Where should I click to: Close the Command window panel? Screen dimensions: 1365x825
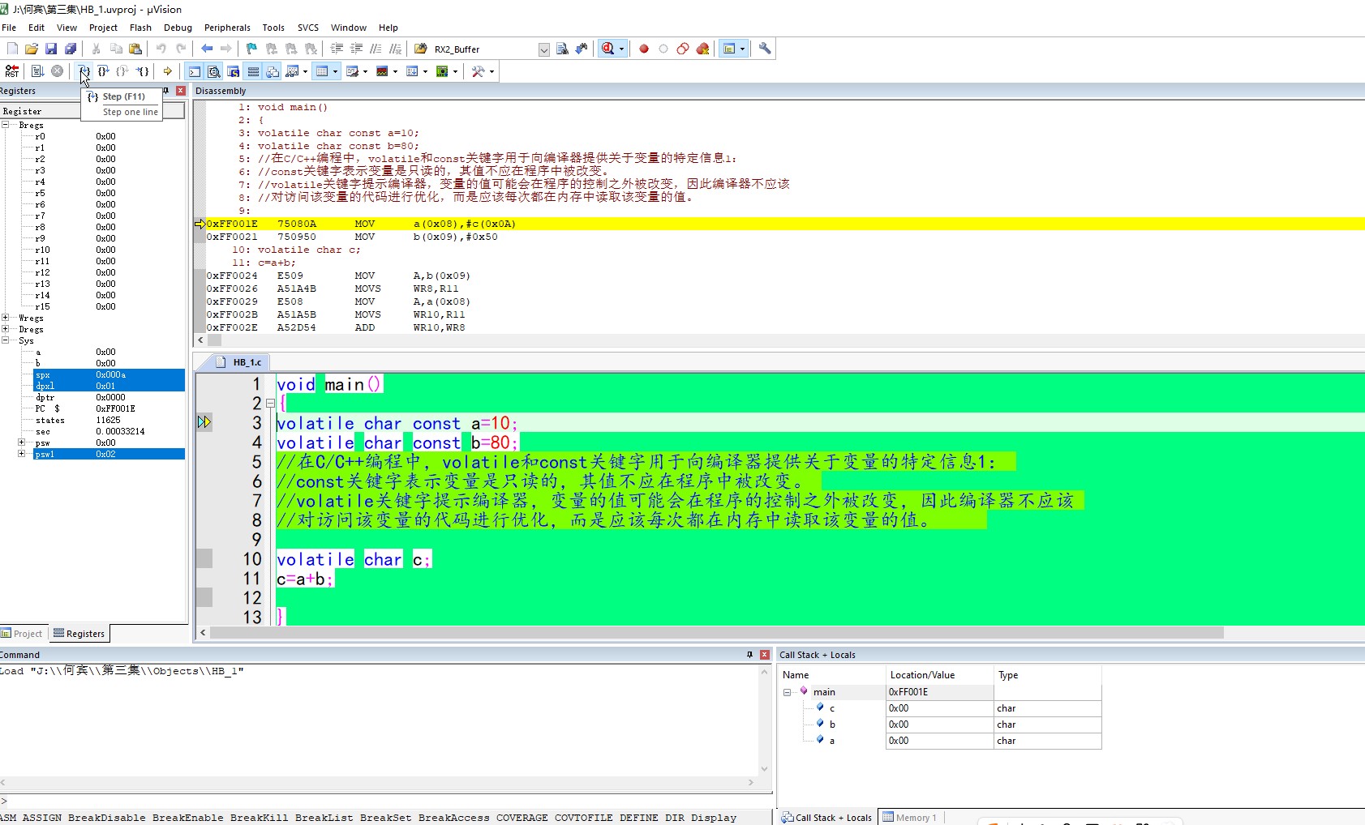point(764,655)
